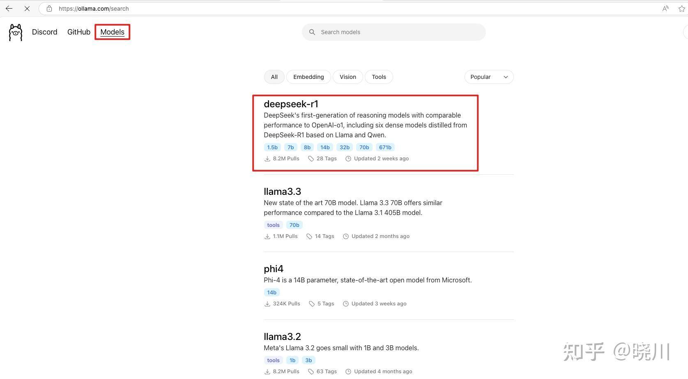Open the Models page link
The image size is (688, 379).
(x=113, y=32)
